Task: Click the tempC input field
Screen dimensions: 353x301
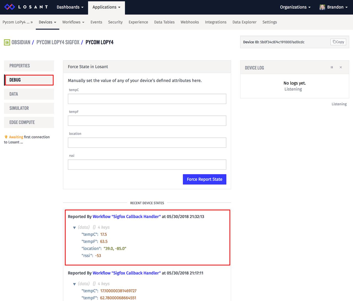Action: [x=147, y=99]
